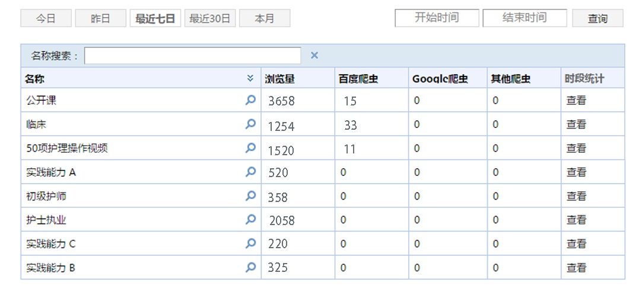Click the magnifier icon in the 初级护师 row
The image size is (642, 295).
[x=250, y=196]
